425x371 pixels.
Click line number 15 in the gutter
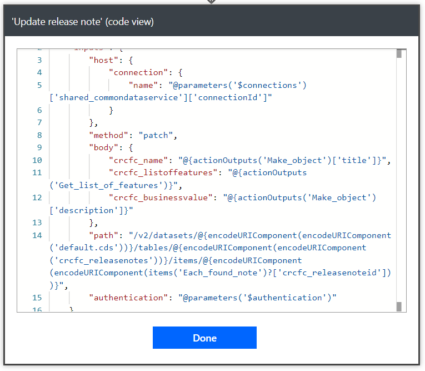click(37, 298)
